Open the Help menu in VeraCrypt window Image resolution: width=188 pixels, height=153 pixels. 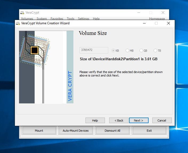point(96,18)
